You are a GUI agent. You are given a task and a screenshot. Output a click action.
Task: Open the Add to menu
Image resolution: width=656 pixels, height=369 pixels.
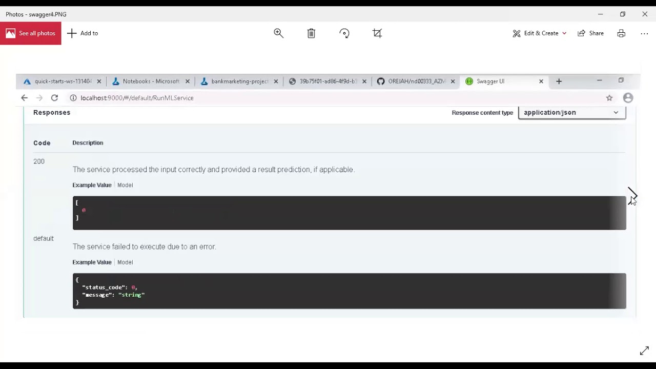(x=83, y=33)
